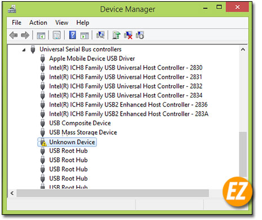Click USB plug icon beside Host Controller - 2830
The width and height of the screenshot is (262, 220).
click(x=43, y=68)
